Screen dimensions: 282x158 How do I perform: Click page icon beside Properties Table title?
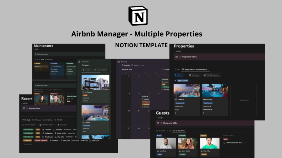coord(180,57)
